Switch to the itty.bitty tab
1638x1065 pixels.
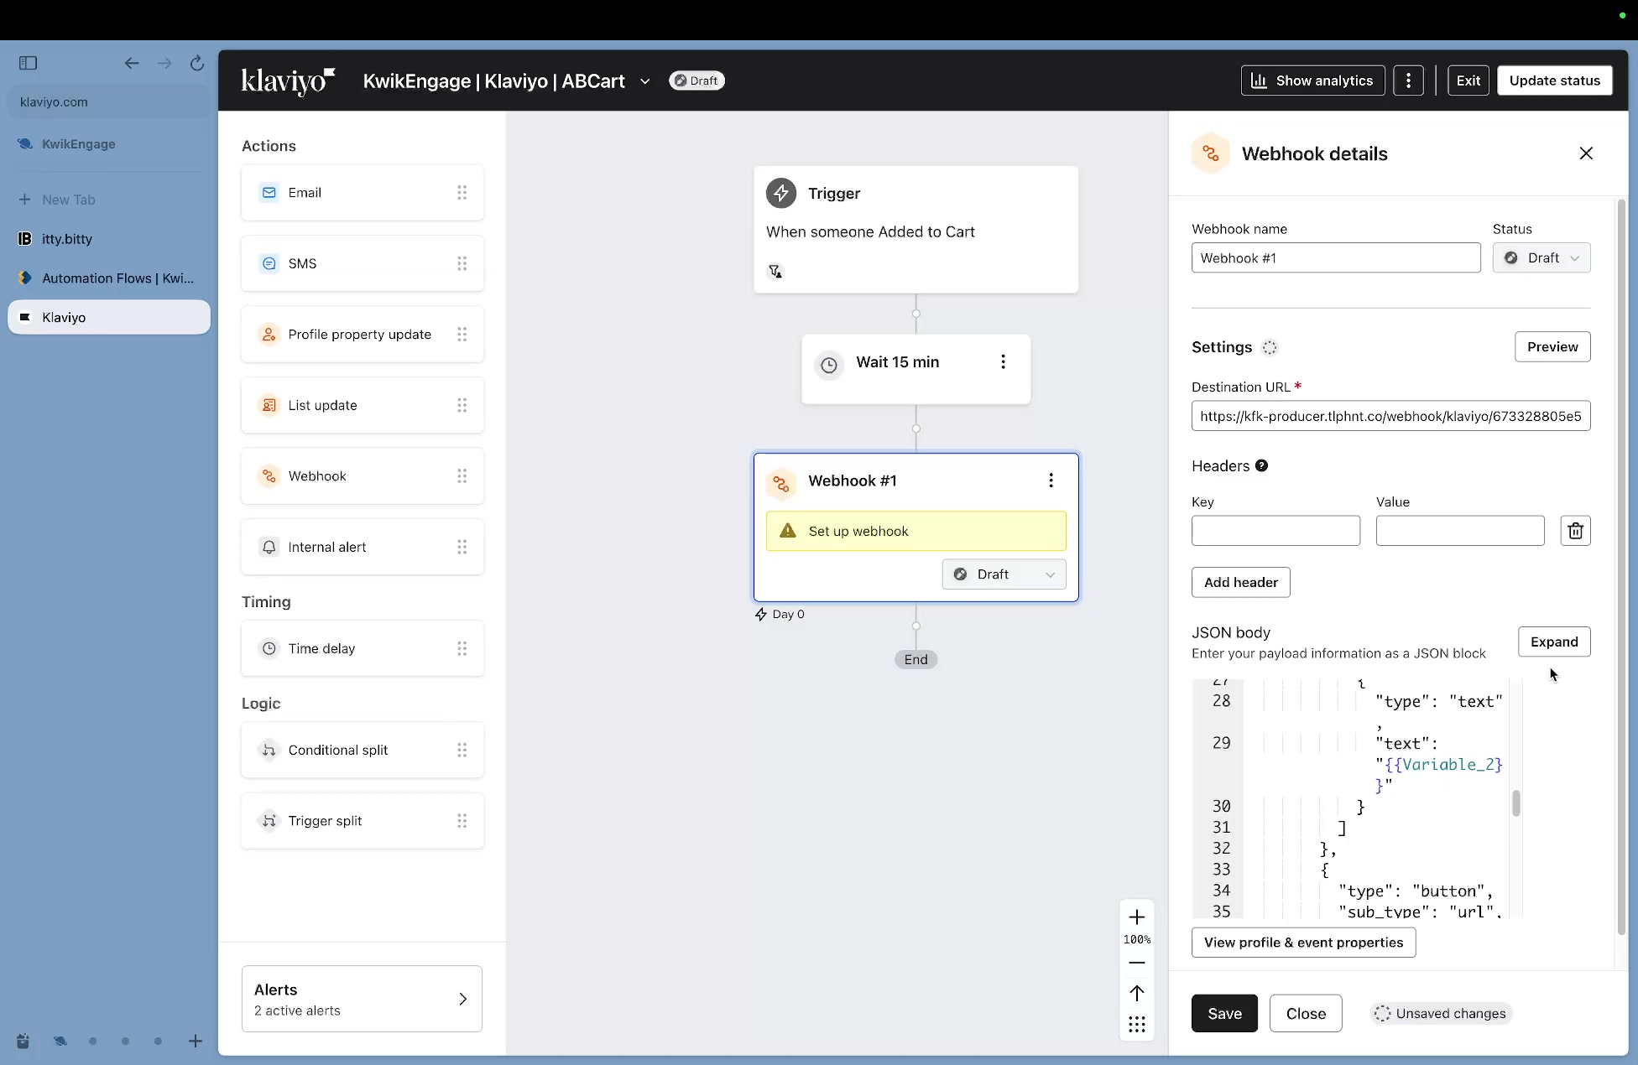tap(108, 239)
